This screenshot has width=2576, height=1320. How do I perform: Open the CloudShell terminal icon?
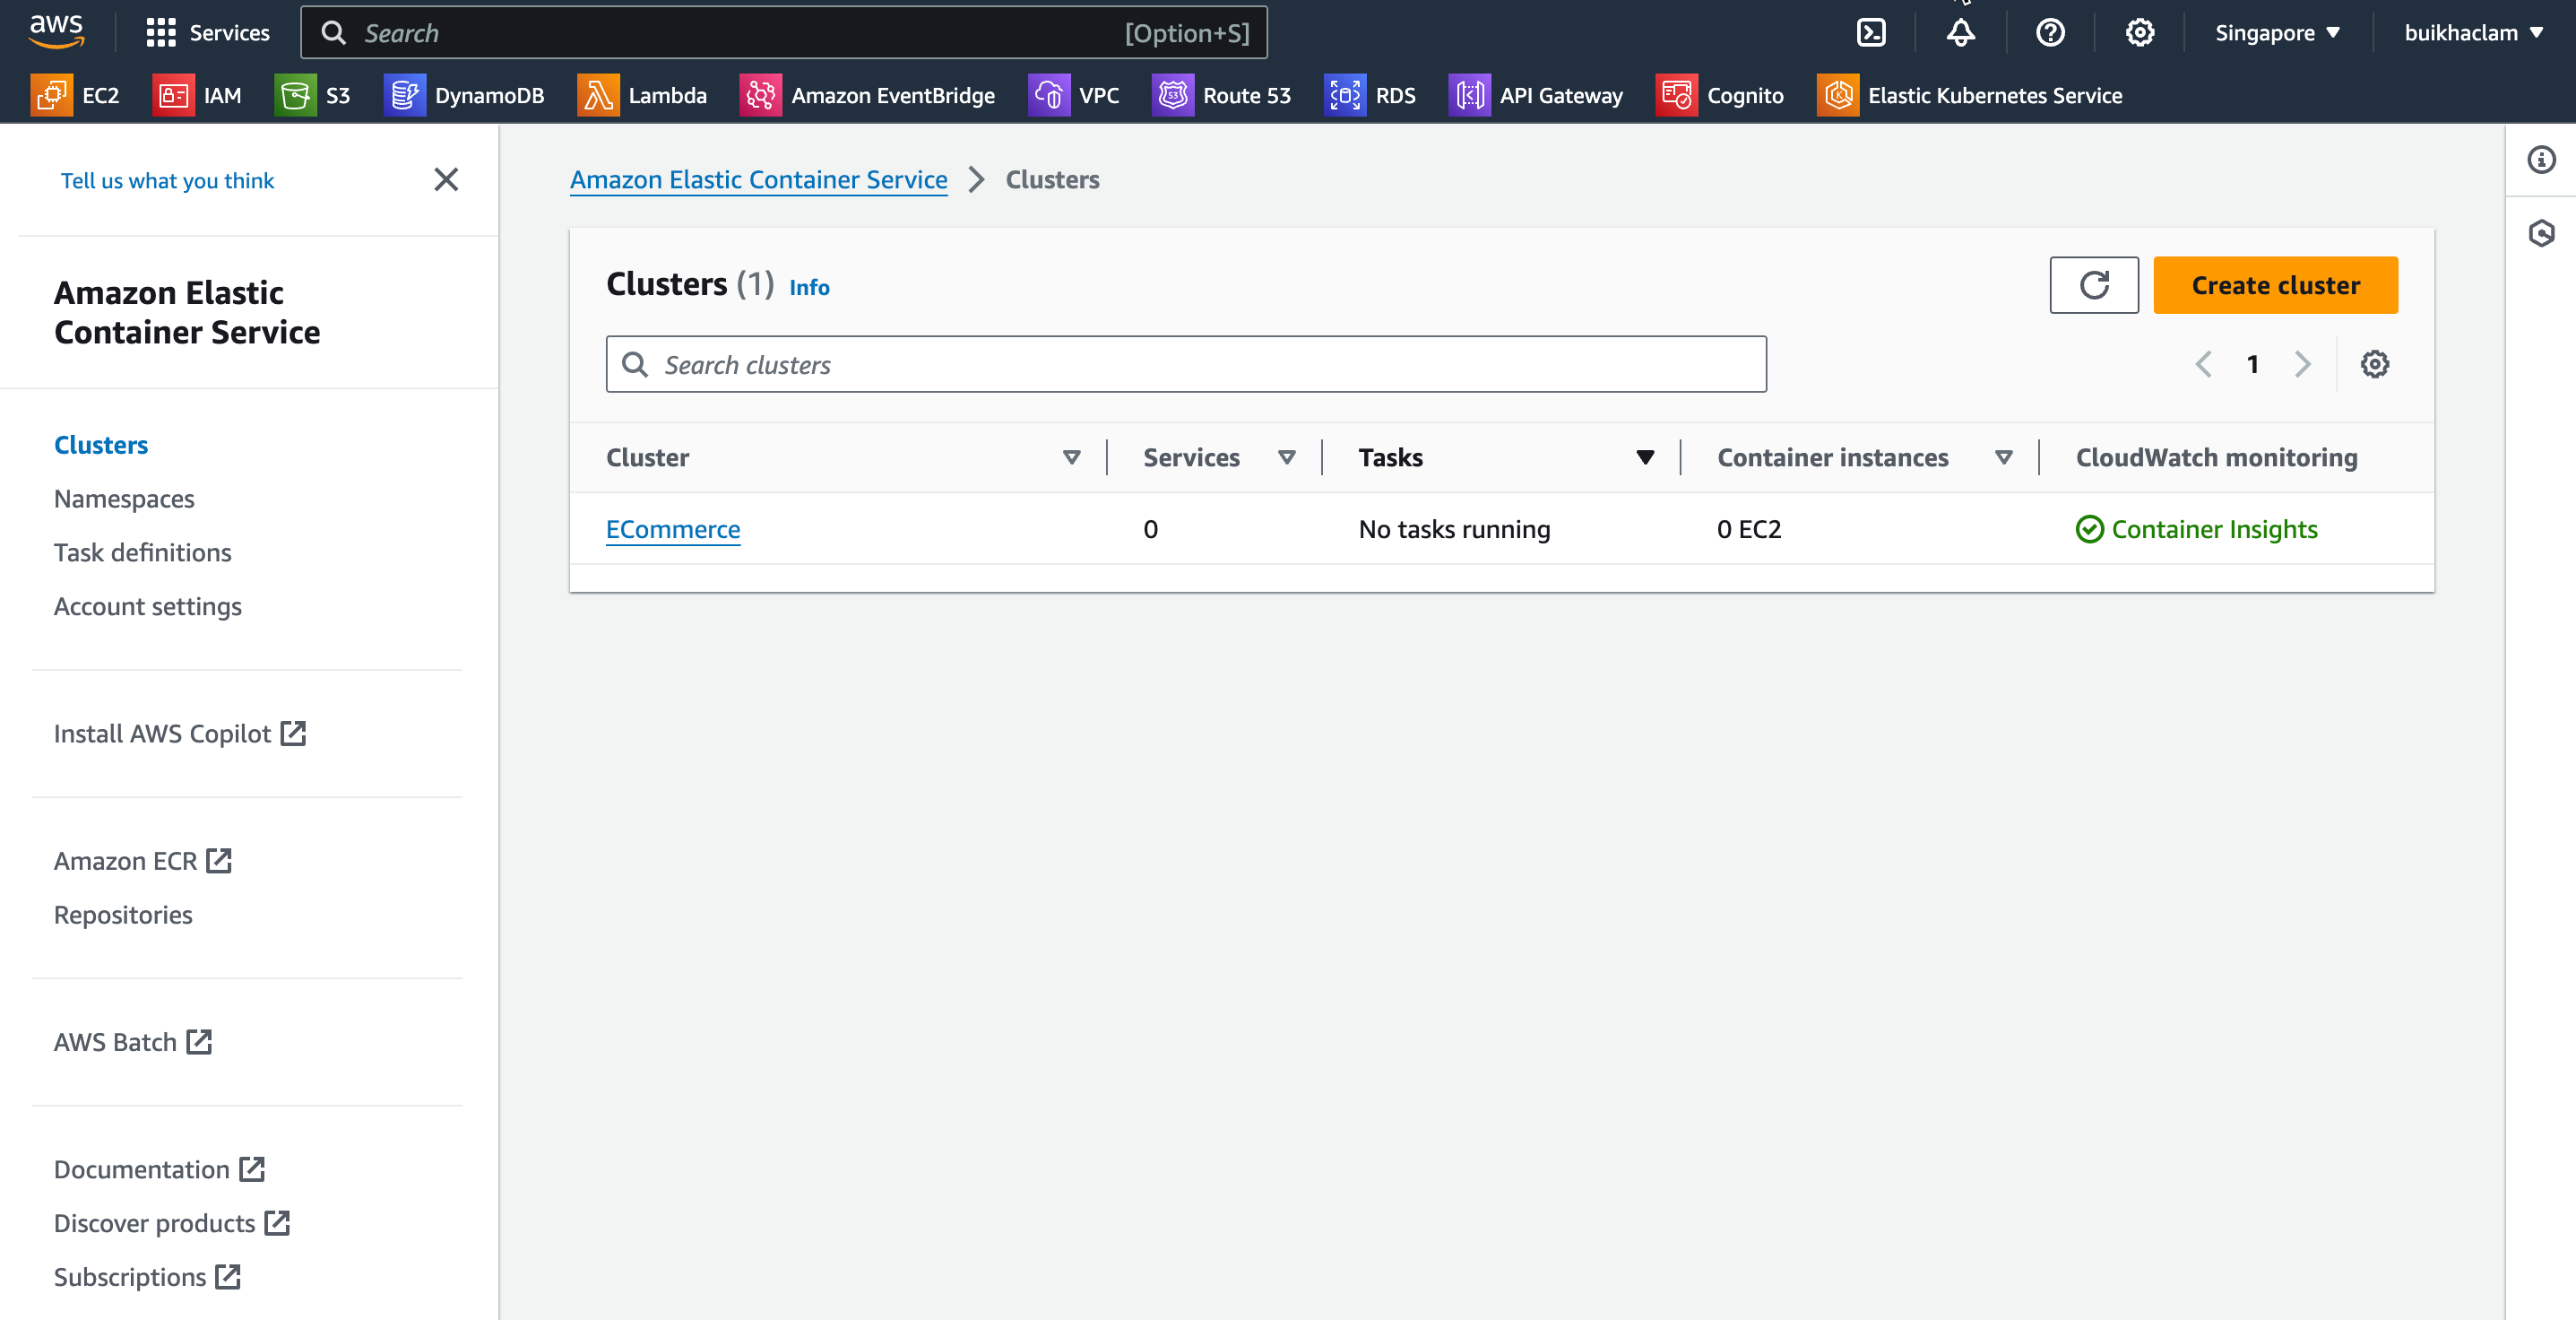(1871, 33)
